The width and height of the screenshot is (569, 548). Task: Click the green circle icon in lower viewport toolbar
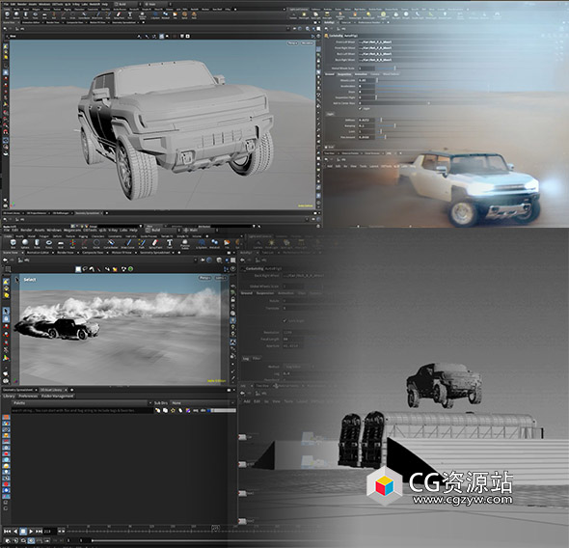(x=130, y=269)
